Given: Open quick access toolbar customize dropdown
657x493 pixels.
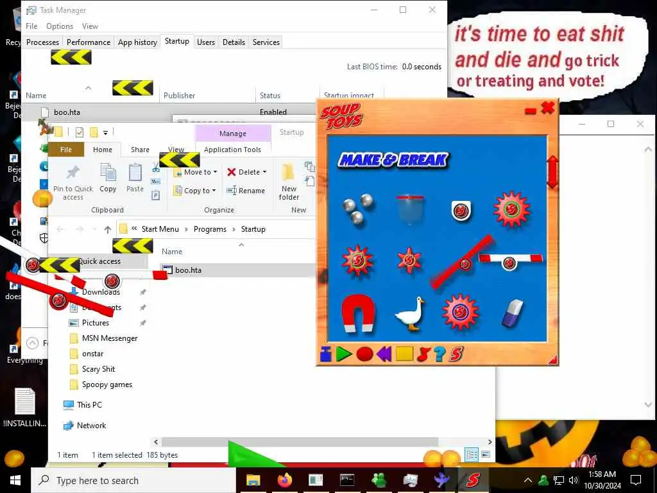Looking at the screenshot, I should (x=106, y=132).
